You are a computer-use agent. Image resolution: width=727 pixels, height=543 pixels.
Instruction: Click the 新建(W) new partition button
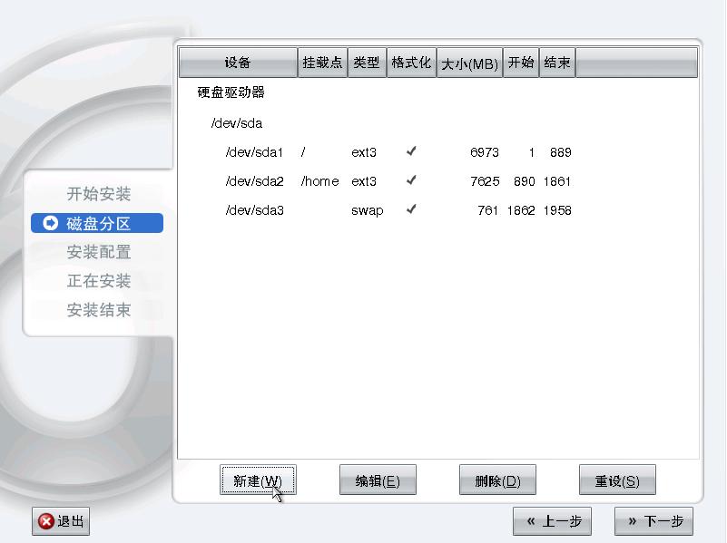pos(258,480)
